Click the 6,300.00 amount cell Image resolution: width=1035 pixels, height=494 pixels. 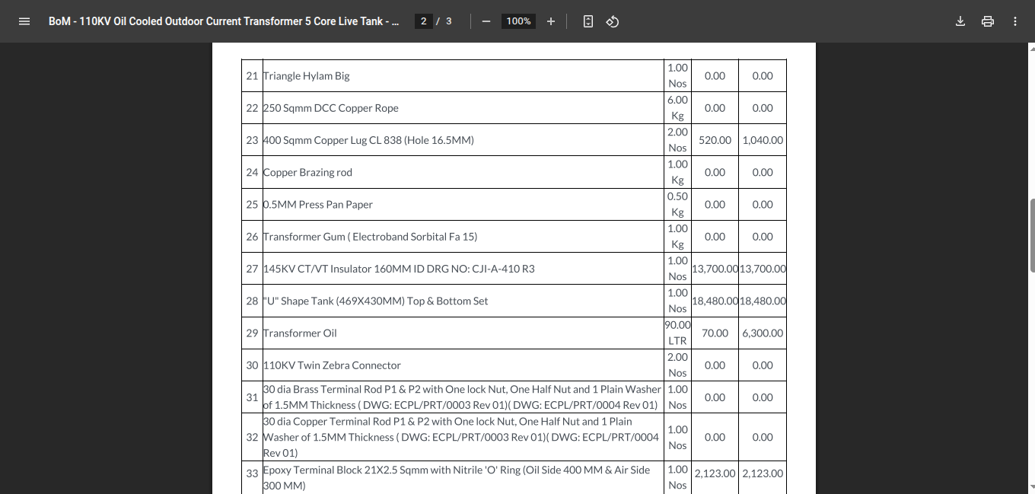763,333
